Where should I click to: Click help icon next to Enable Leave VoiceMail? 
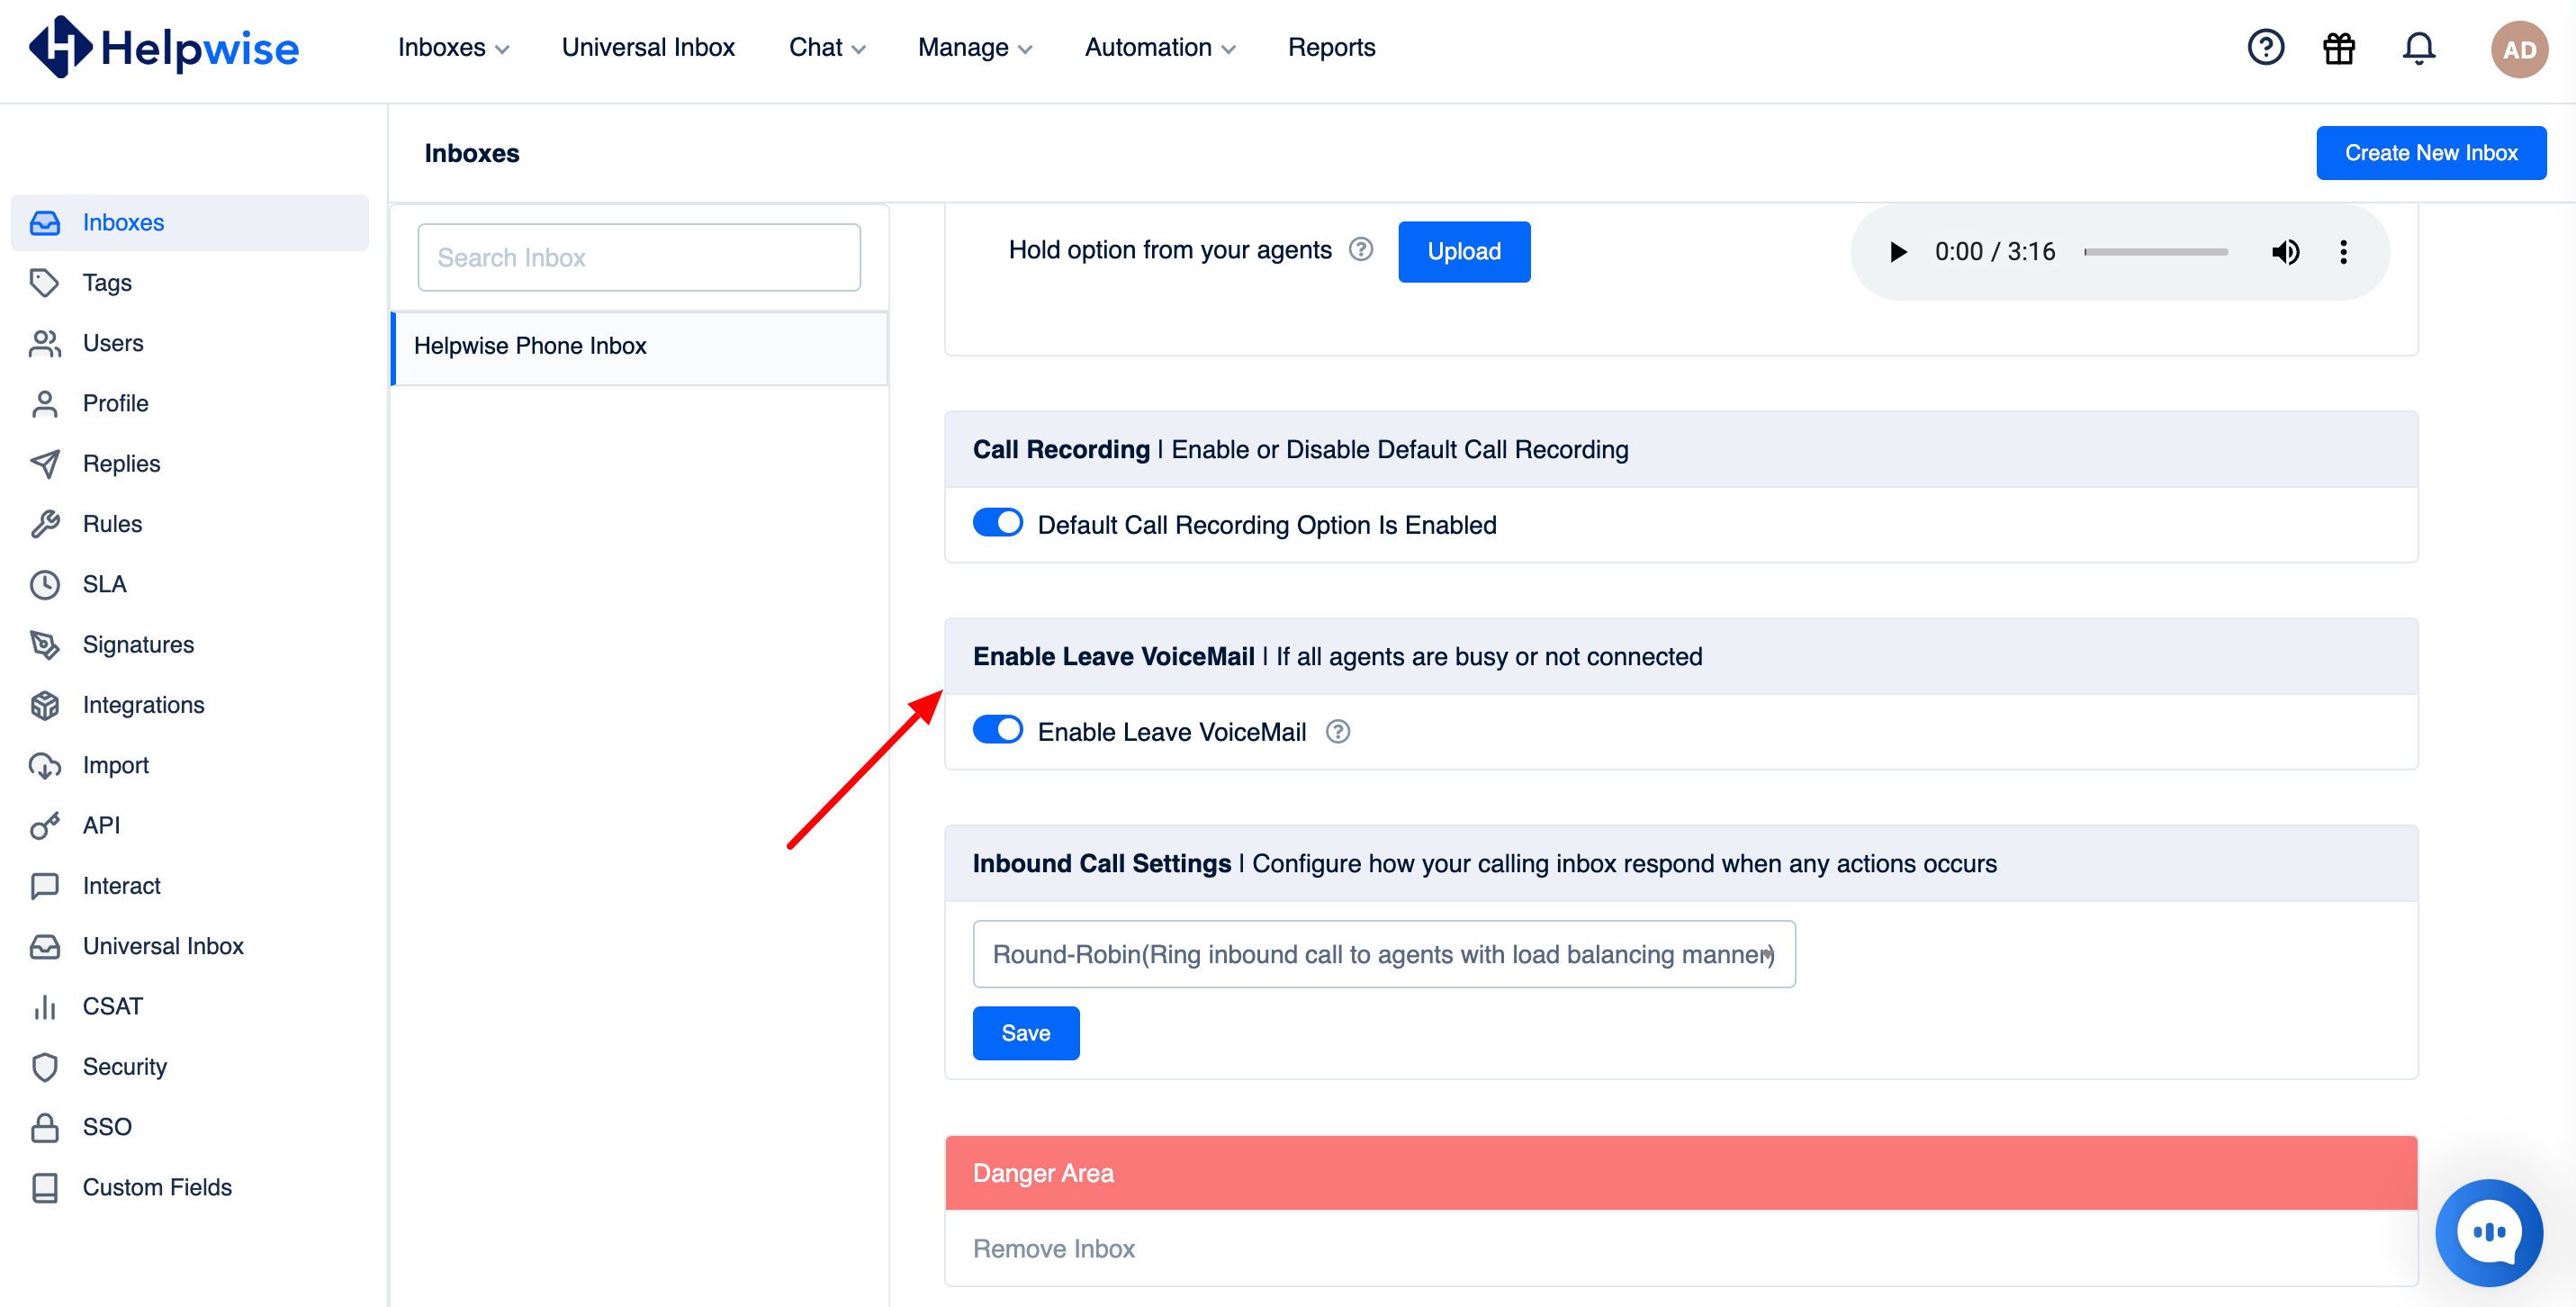(1337, 732)
